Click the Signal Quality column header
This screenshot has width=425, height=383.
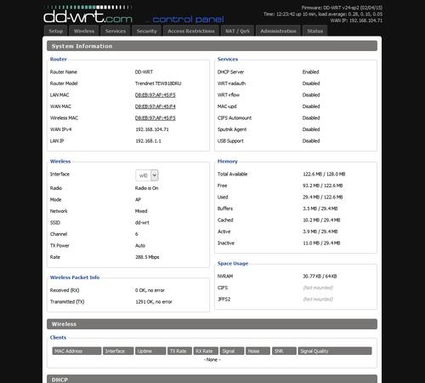(x=335, y=351)
